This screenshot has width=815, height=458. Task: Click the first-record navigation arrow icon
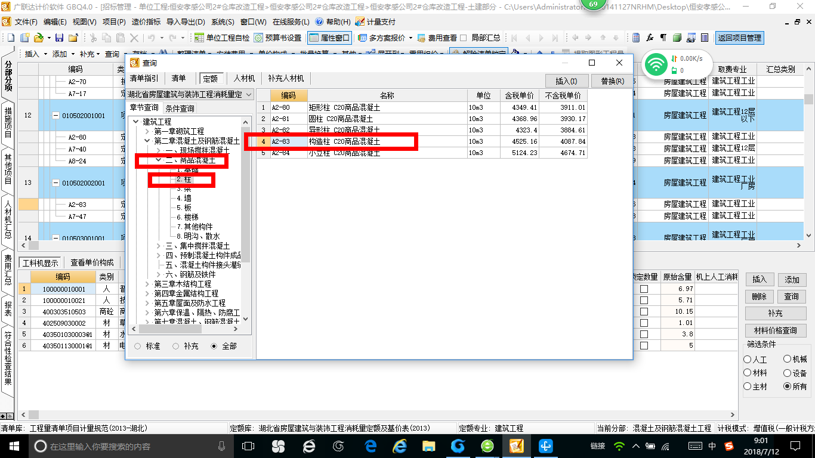pos(513,38)
